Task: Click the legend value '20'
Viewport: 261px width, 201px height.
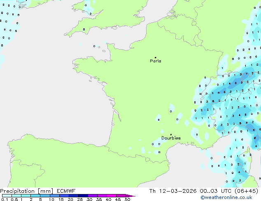Action: tap(70, 199)
